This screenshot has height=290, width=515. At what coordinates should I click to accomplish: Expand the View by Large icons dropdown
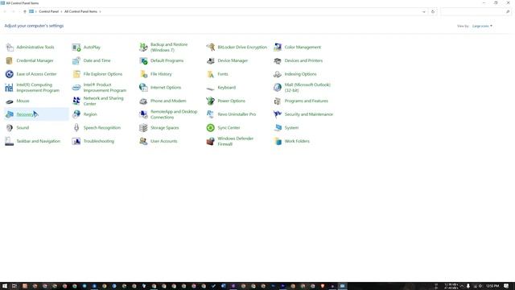(482, 26)
